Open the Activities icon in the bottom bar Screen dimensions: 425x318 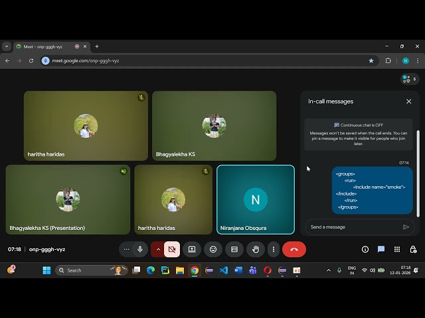click(x=397, y=249)
